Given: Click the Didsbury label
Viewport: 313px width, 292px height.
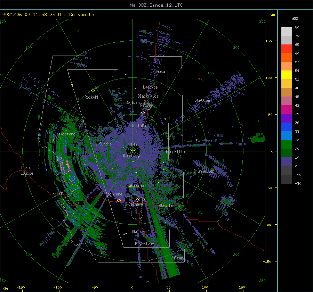Looking at the screenshot, I should (131, 156).
